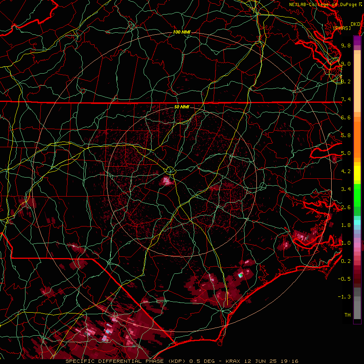This screenshot has height=364, width=364.
Task: Click the TH label on the color scale
Action: (347, 315)
